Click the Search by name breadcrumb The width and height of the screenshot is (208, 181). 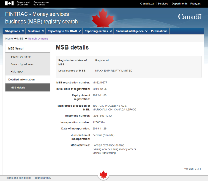(x=38, y=39)
